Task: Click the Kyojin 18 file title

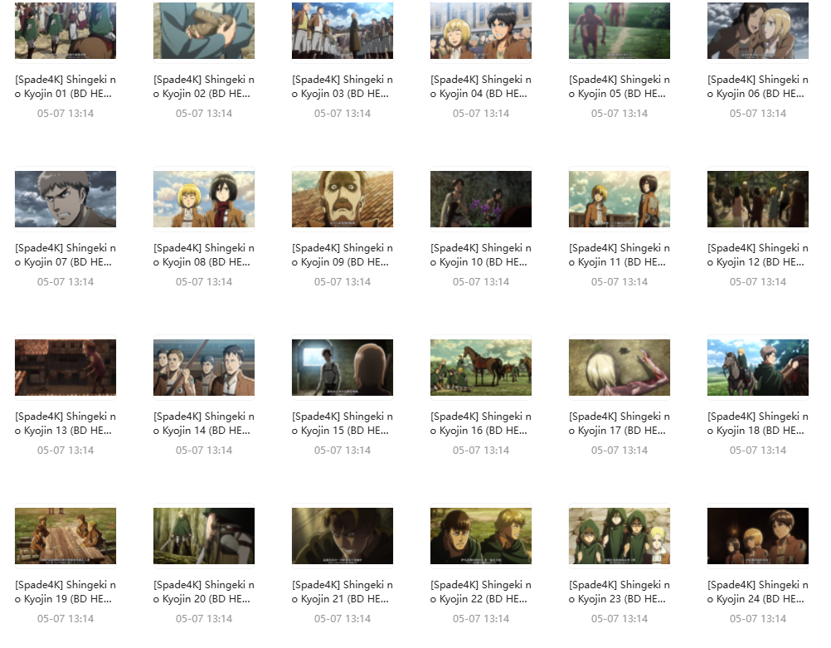Action: tap(758, 424)
